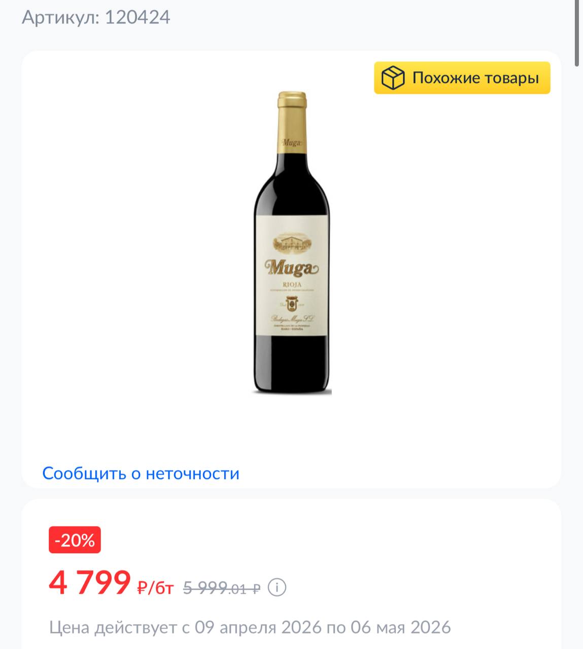Screen dimensions: 583x649
Task: Open the Muga wine bottle product photo
Action: tap(292, 242)
